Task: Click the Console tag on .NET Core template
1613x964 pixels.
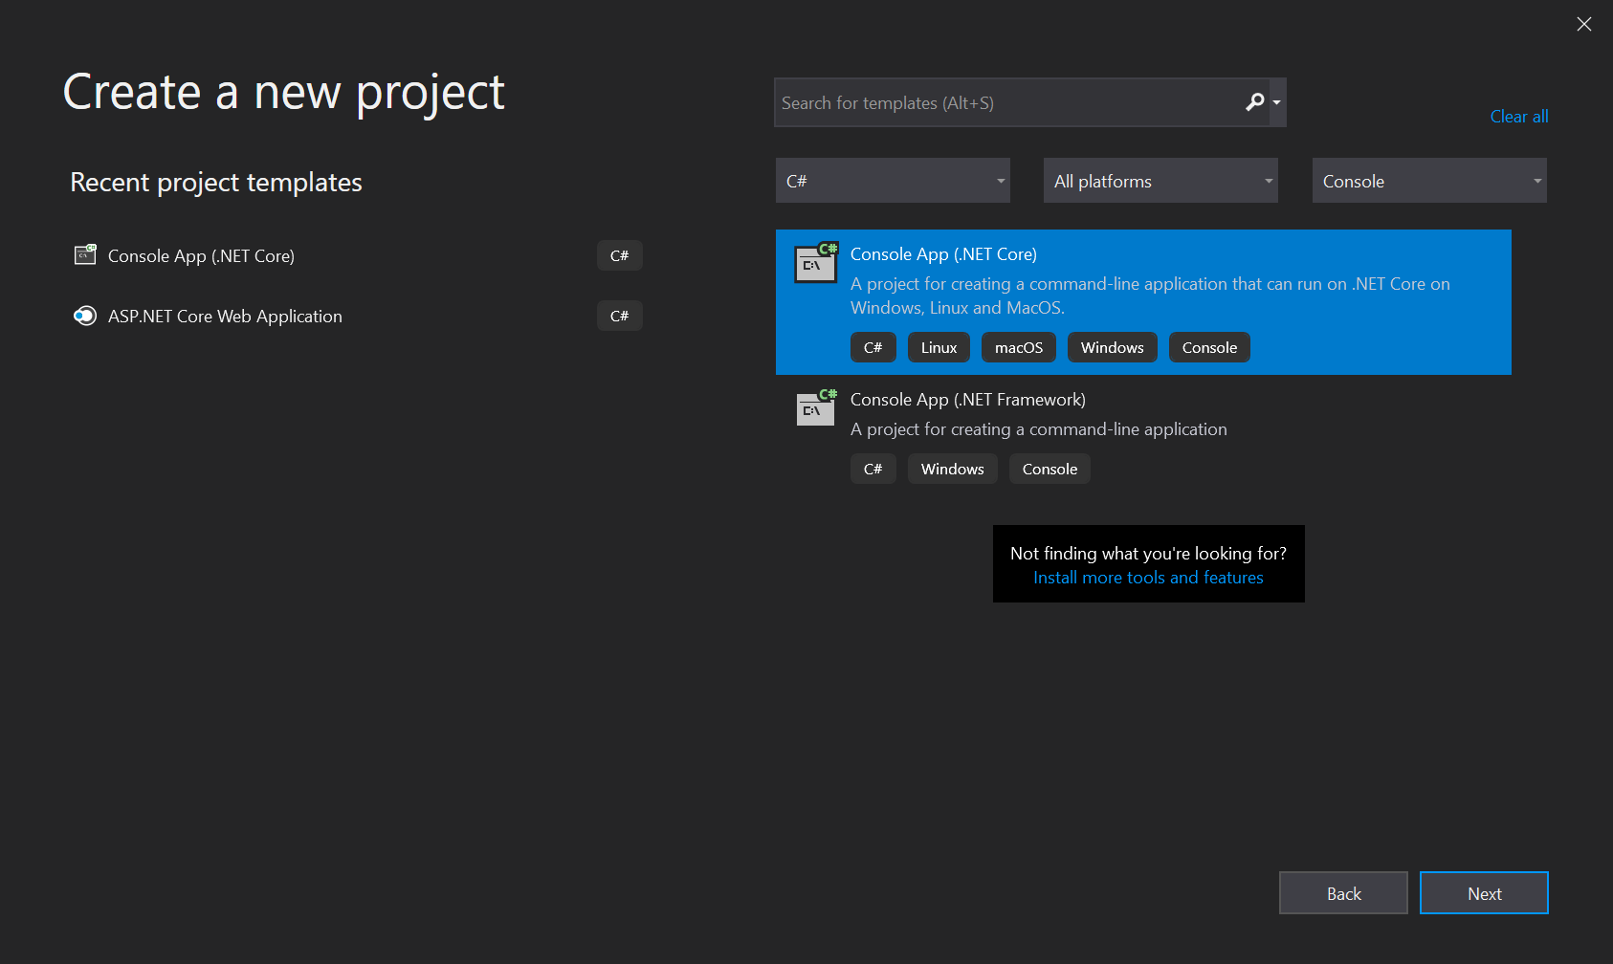Action: (x=1209, y=347)
